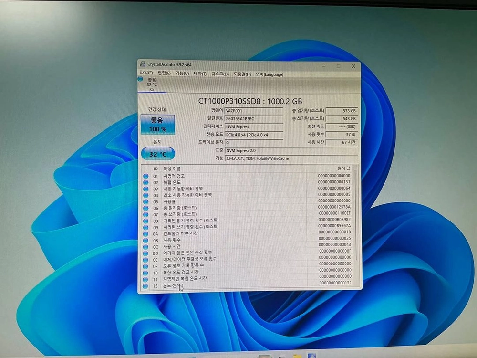
Task: Click the total host writes value 543 GB
Action: point(342,119)
